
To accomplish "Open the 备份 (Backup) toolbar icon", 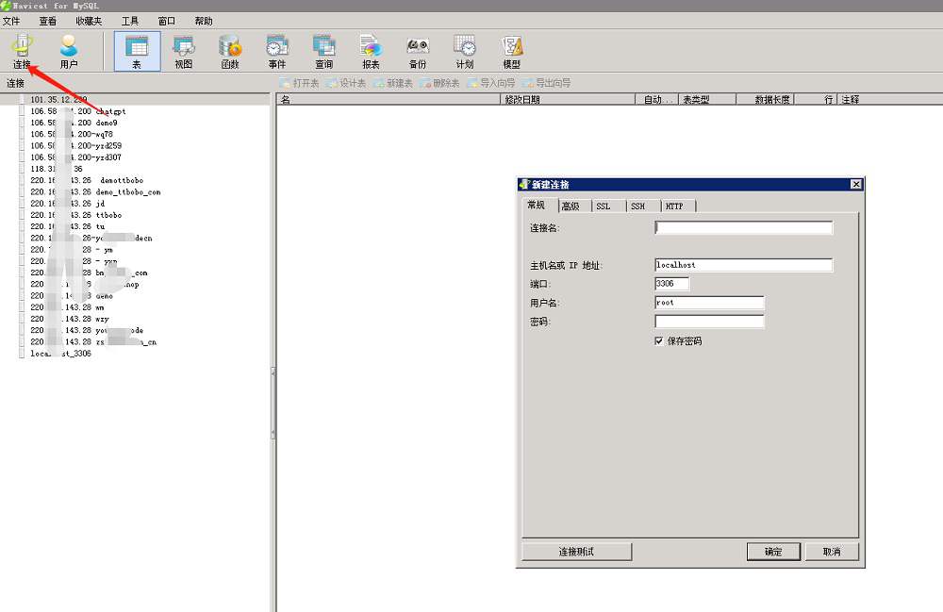I will (x=418, y=51).
